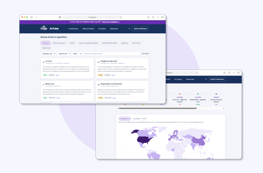Open AI Impact menu in front window

102,29
